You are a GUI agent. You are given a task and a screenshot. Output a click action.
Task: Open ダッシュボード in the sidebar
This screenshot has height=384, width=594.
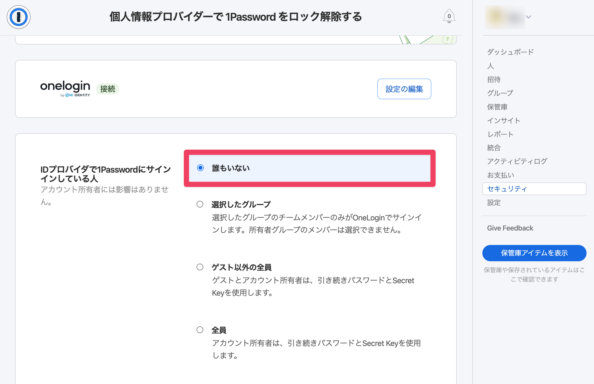coord(510,52)
